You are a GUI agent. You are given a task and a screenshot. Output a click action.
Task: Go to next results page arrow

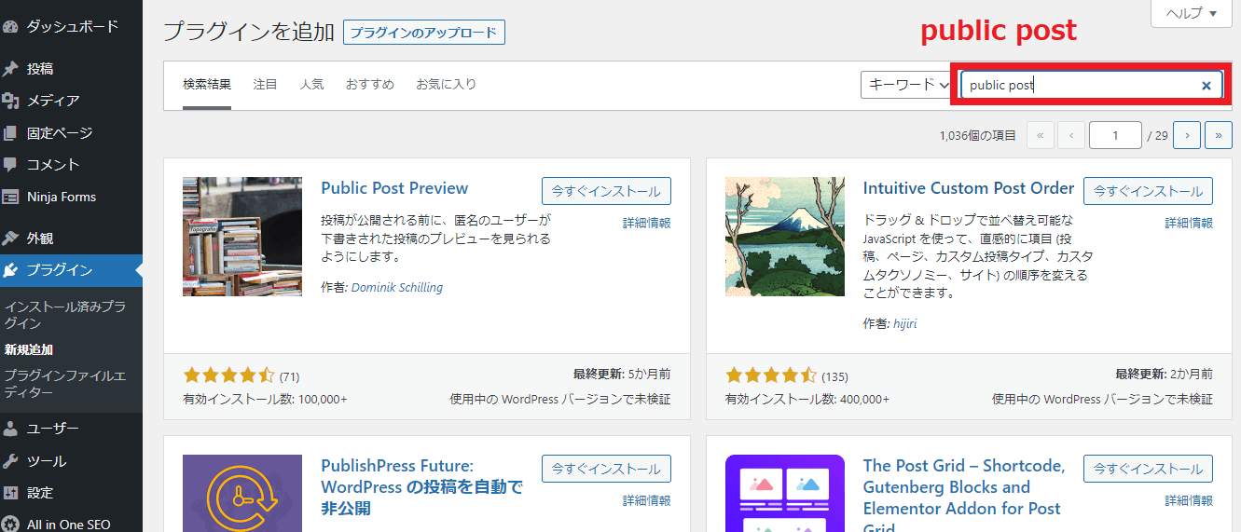(1186, 135)
